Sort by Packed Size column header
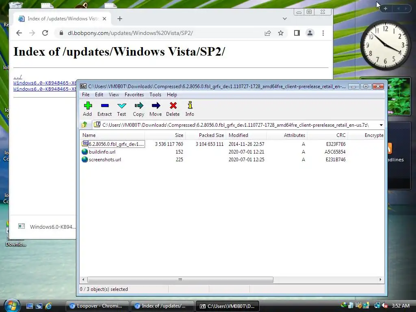 click(206, 135)
